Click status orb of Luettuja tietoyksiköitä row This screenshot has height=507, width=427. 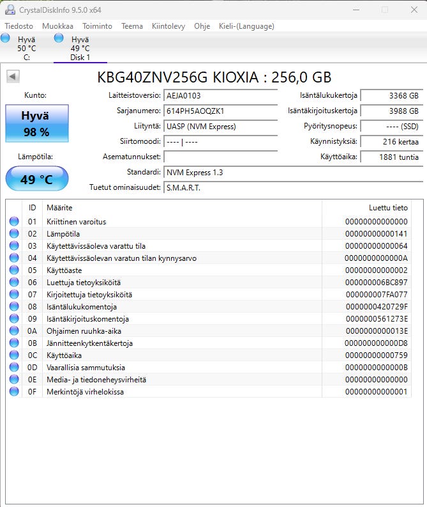(14, 282)
